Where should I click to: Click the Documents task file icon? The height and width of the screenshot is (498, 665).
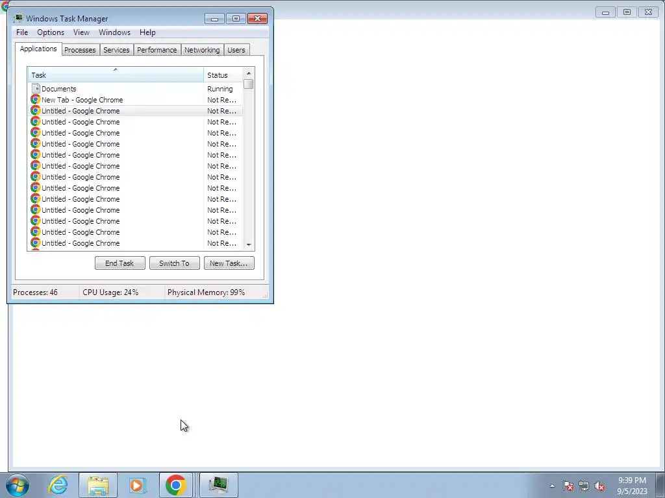click(x=36, y=88)
